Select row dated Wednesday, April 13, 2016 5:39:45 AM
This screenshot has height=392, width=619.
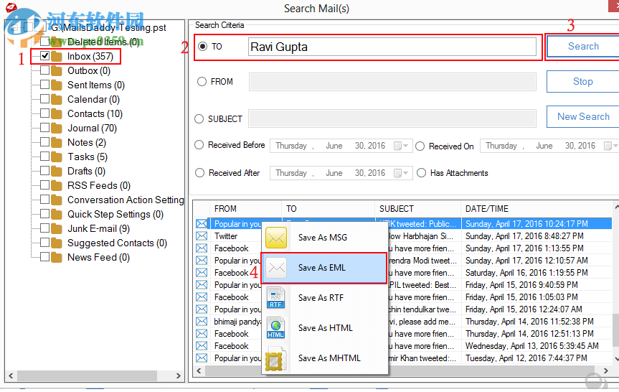(x=402, y=346)
